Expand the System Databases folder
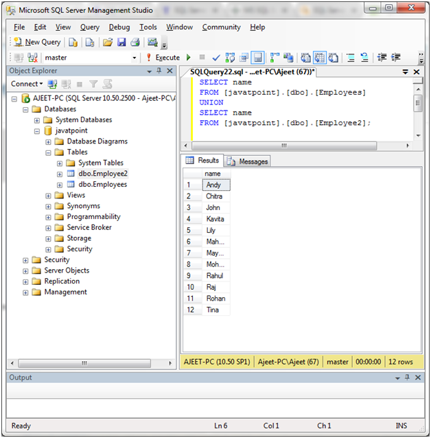This screenshot has height=438, width=431. coord(37,120)
